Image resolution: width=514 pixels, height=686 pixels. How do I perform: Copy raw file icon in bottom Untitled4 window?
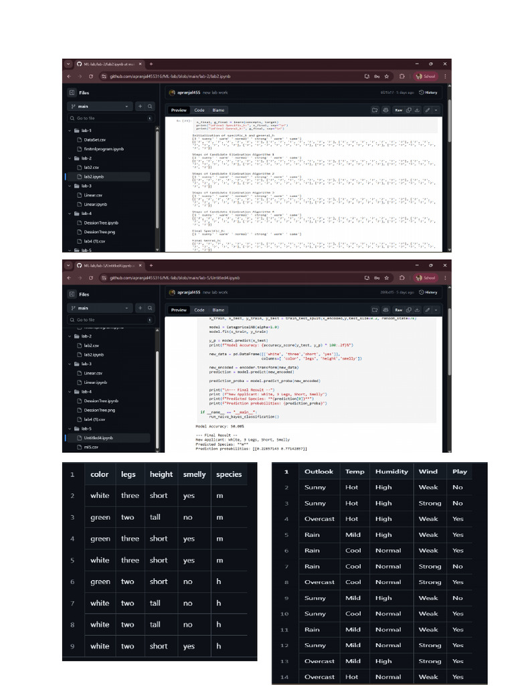pos(409,310)
